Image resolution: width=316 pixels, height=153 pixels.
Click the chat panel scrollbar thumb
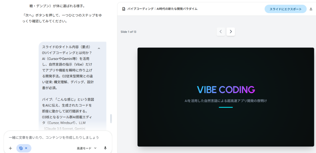point(111,119)
